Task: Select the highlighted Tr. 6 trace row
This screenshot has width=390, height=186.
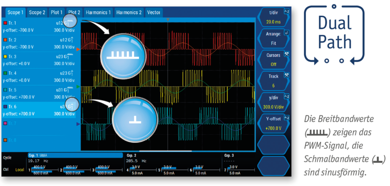Action: point(38,110)
